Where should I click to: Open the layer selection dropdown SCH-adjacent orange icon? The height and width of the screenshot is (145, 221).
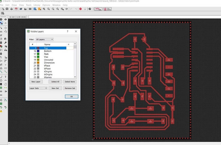[40, 9]
